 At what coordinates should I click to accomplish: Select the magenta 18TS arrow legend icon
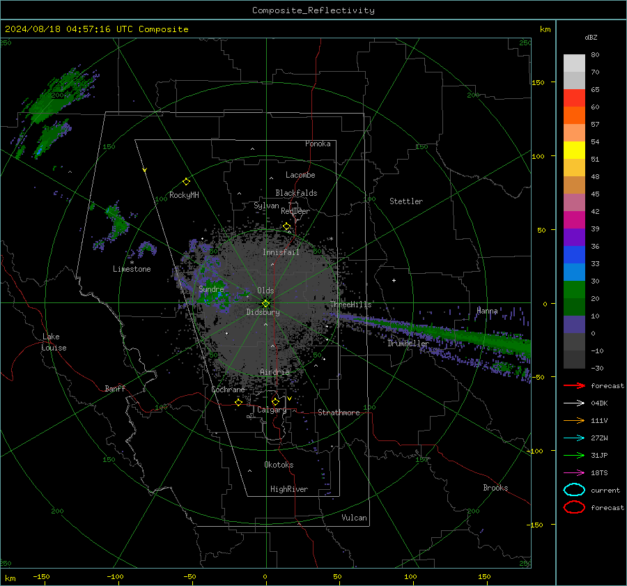point(574,473)
